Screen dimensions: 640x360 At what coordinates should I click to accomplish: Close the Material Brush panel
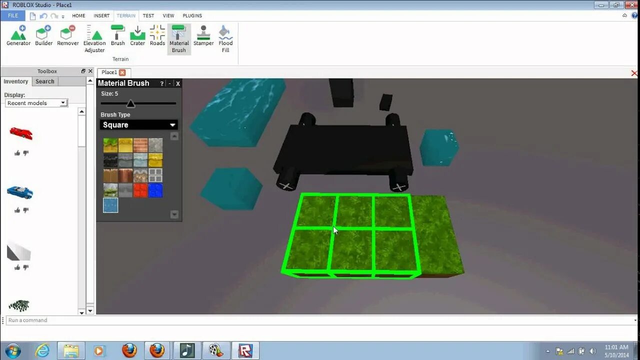177,83
